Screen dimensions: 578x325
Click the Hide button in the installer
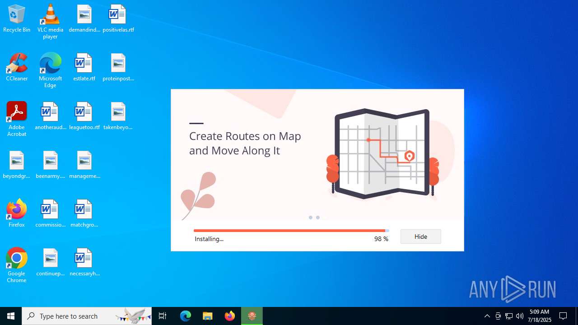pos(420,237)
